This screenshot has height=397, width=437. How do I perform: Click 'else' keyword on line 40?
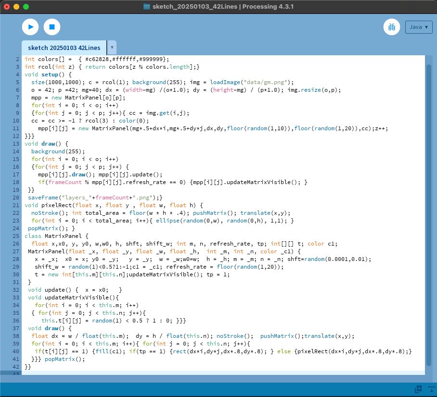point(284,351)
